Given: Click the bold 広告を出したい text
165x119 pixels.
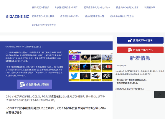Looking at the screenshot, I should point(59,97).
